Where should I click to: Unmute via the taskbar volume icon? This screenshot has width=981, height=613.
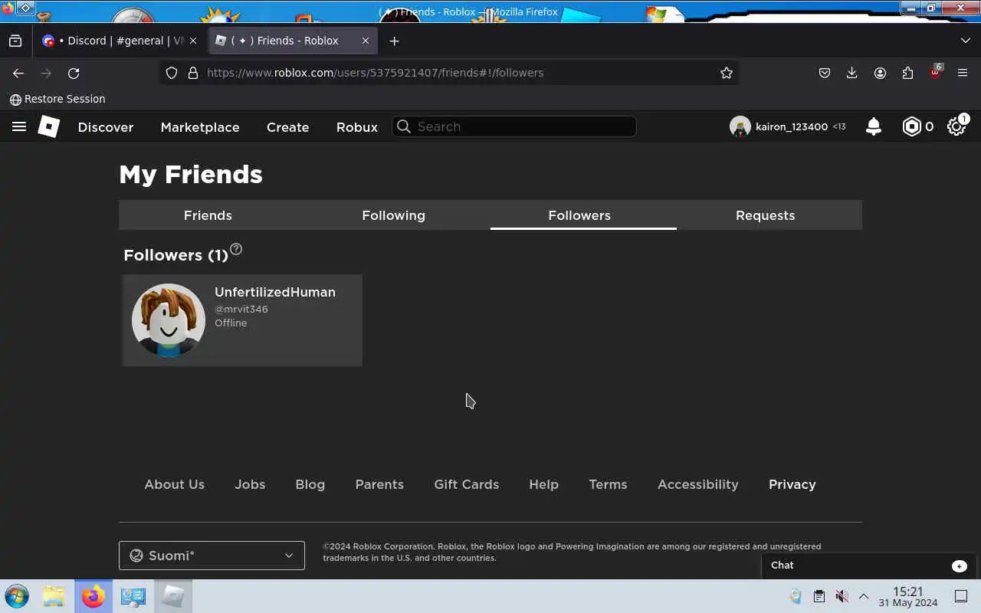tap(842, 596)
